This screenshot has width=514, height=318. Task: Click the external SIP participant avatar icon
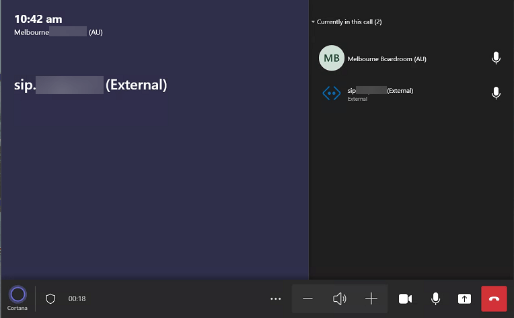tap(332, 93)
